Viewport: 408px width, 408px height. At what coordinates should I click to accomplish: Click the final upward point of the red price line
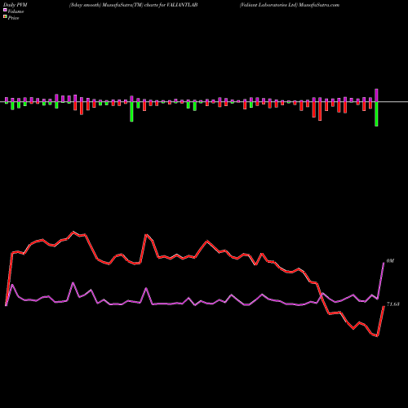(x=384, y=307)
